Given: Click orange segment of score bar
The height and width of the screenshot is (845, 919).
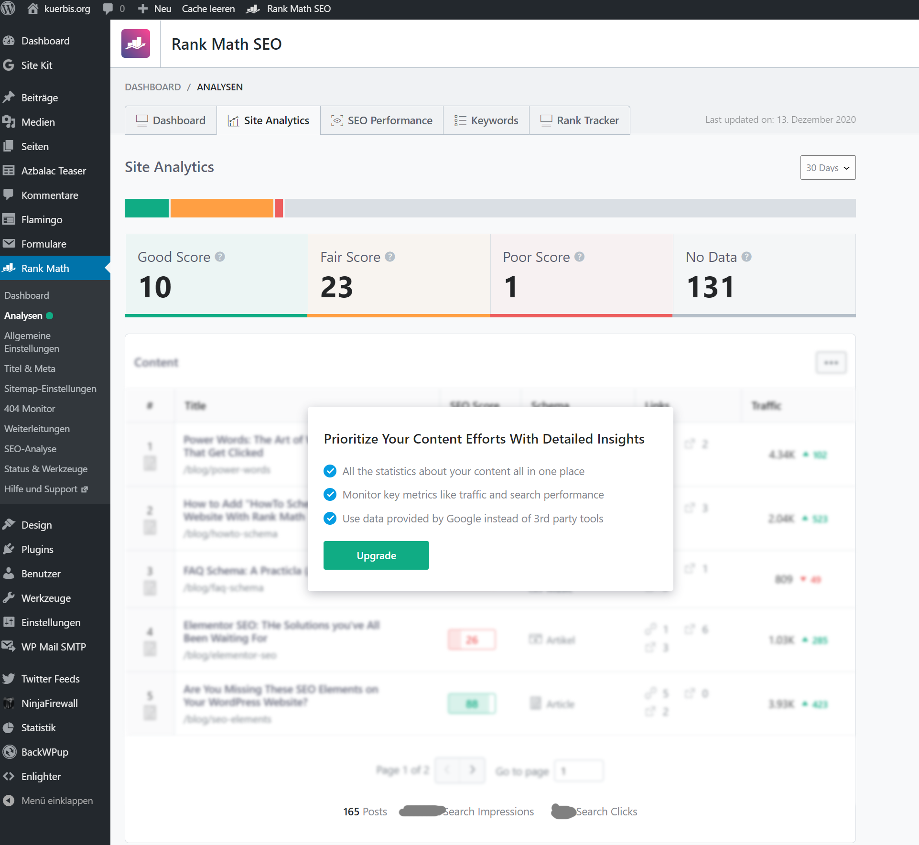Looking at the screenshot, I should point(222,208).
